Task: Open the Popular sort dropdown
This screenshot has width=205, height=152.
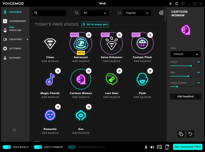Action: [137, 13]
